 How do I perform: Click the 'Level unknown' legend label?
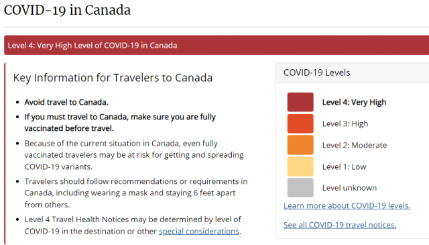coord(349,188)
